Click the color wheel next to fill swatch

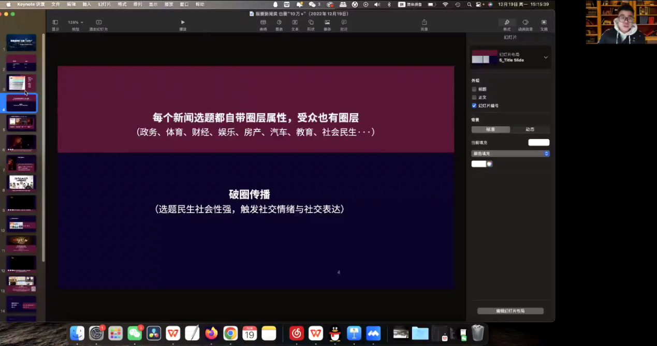[489, 164]
